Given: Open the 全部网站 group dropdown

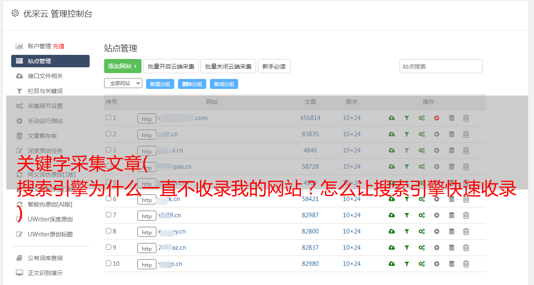Looking at the screenshot, I should click(123, 84).
